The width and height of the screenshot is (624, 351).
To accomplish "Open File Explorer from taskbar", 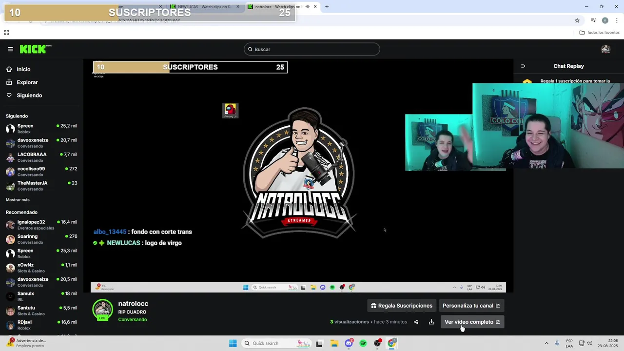I will 334,343.
